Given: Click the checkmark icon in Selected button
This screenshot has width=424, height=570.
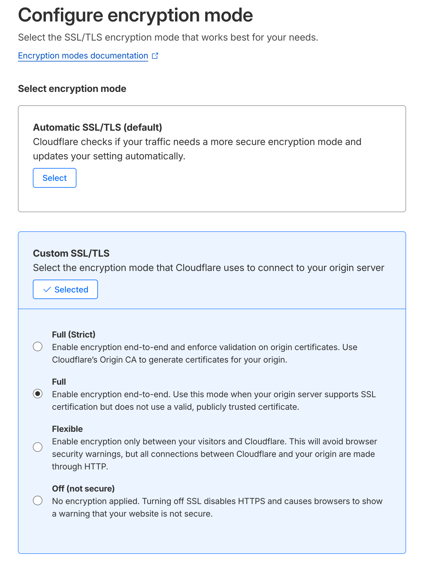Looking at the screenshot, I should pyautogui.click(x=47, y=289).
